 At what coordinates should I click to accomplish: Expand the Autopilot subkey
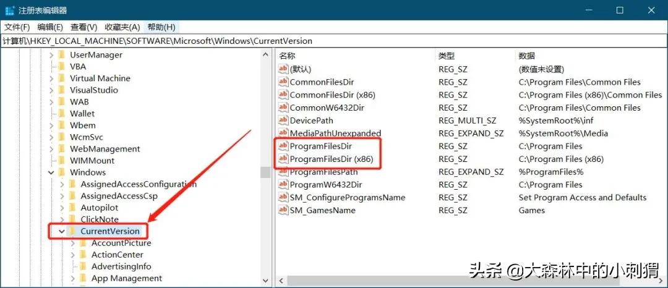[x=62, y=208]
